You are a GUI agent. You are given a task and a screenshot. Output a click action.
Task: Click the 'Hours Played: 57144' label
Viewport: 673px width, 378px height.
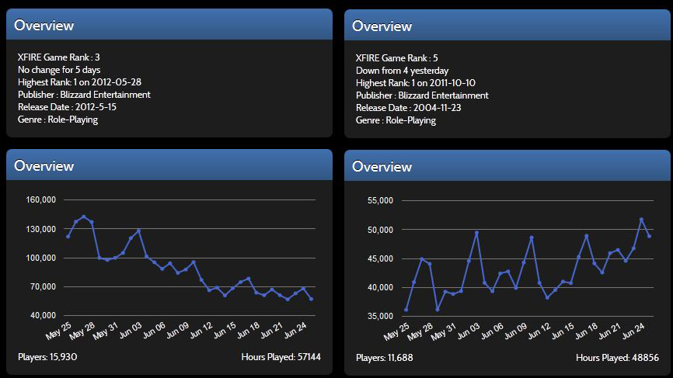click(281, 357)
